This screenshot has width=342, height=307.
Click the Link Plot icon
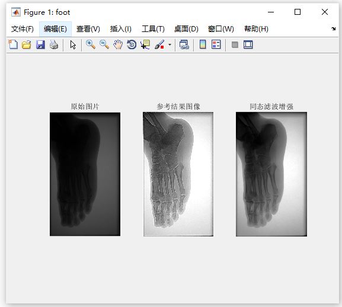184,44
